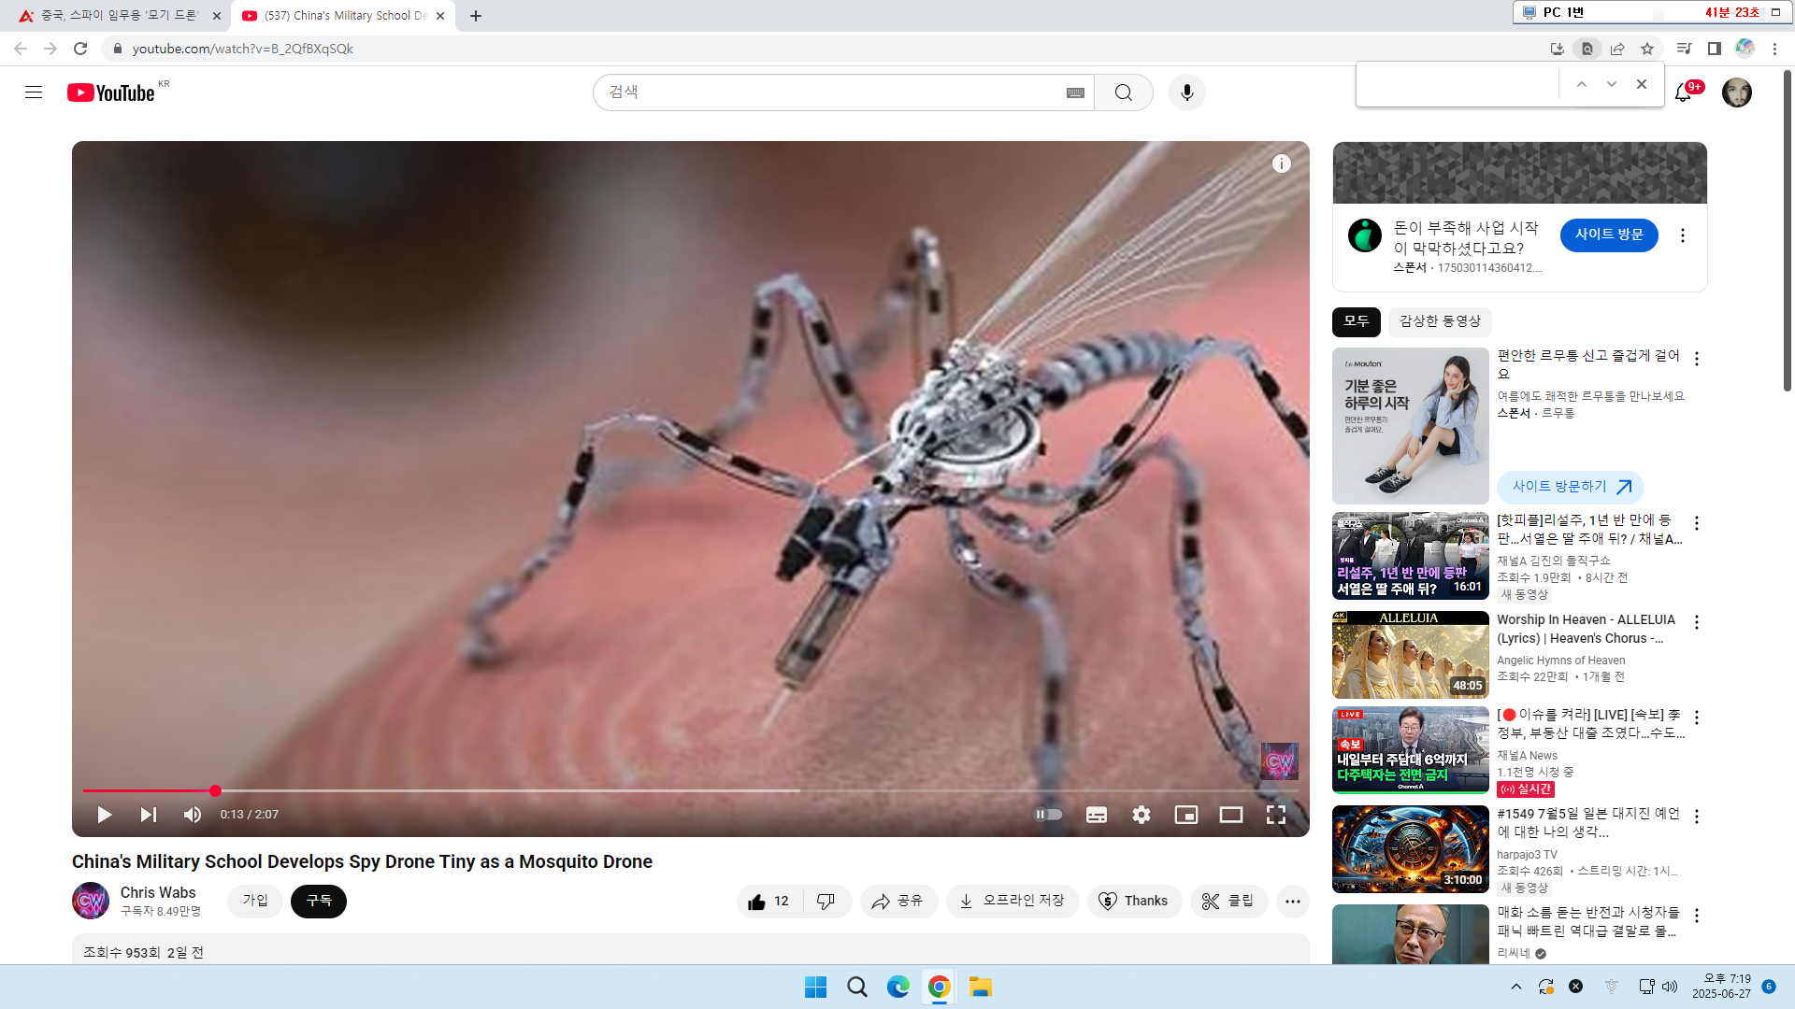Click the video progress bar scrubber
The height and width of the screenshot is (1009, 1795).
(215, 790)
